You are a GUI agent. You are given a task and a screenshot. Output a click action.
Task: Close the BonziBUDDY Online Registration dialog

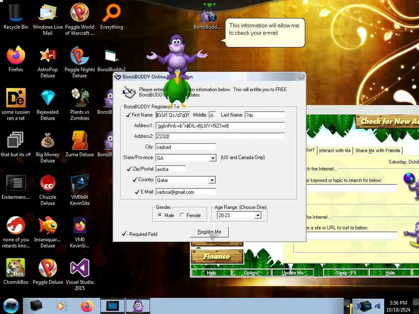point(301,76)
